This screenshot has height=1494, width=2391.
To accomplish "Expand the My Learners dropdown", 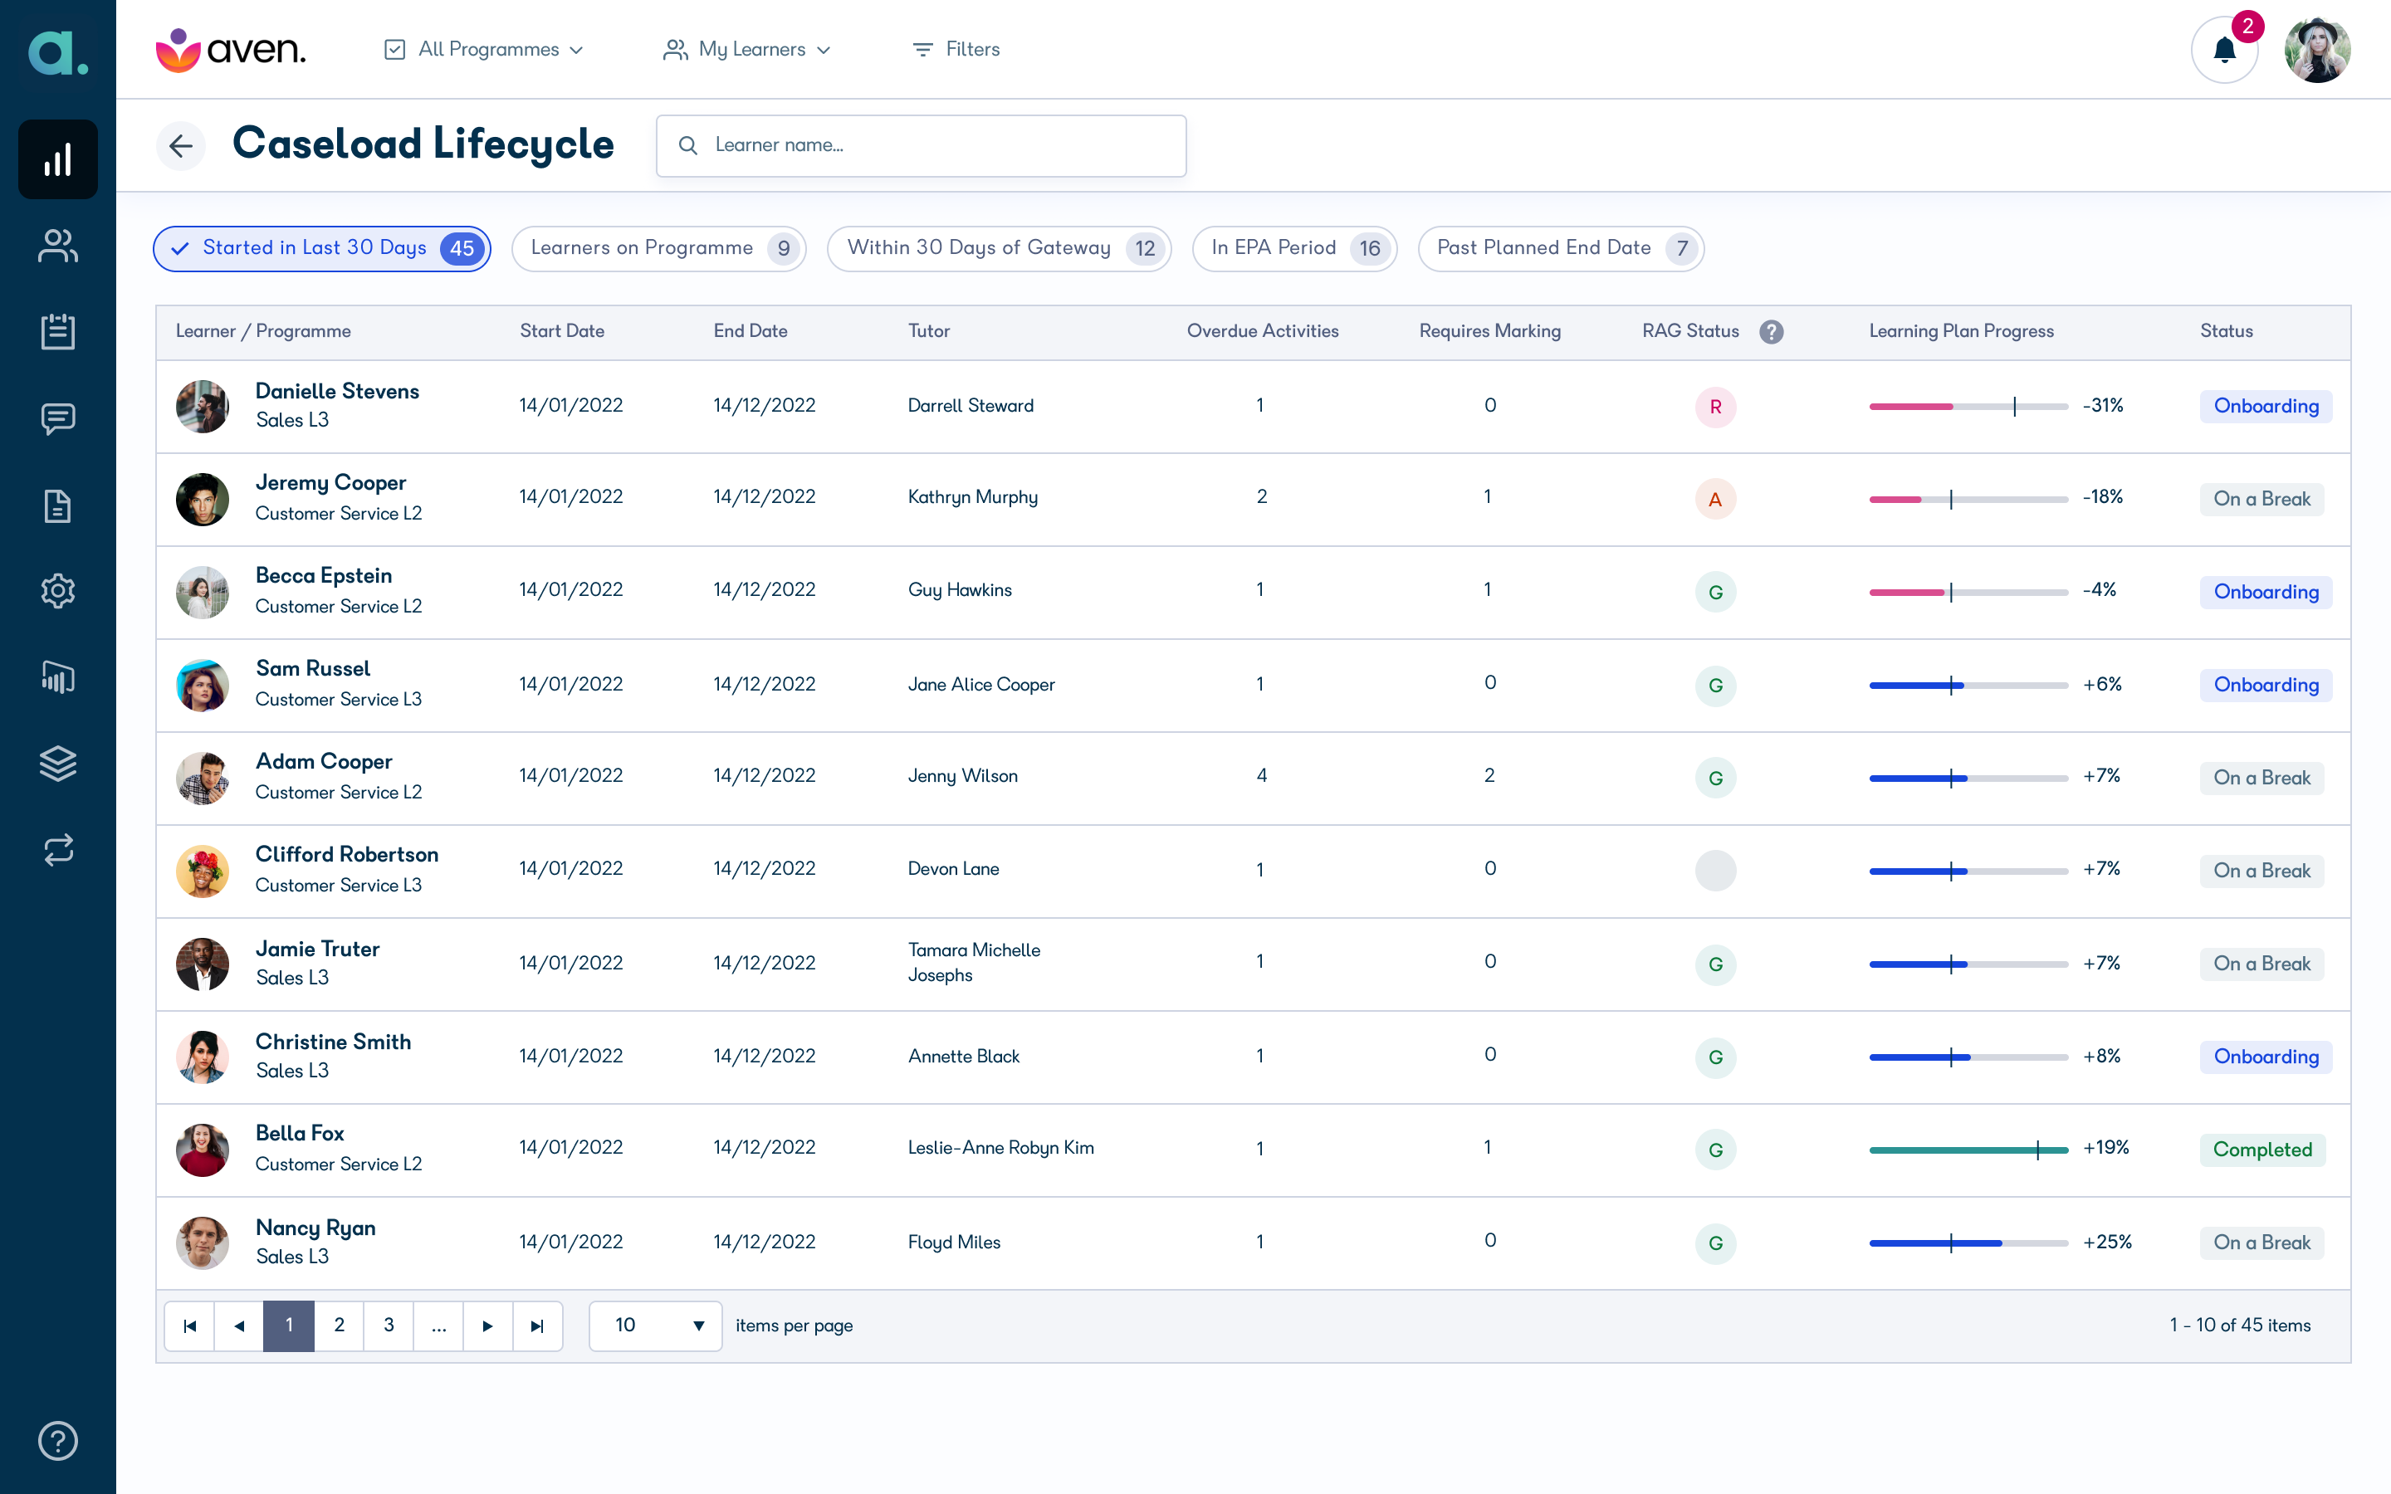I will (747, 50).
